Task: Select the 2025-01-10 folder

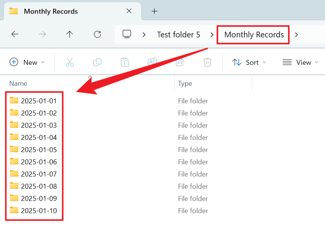Action: pos(39,211)
